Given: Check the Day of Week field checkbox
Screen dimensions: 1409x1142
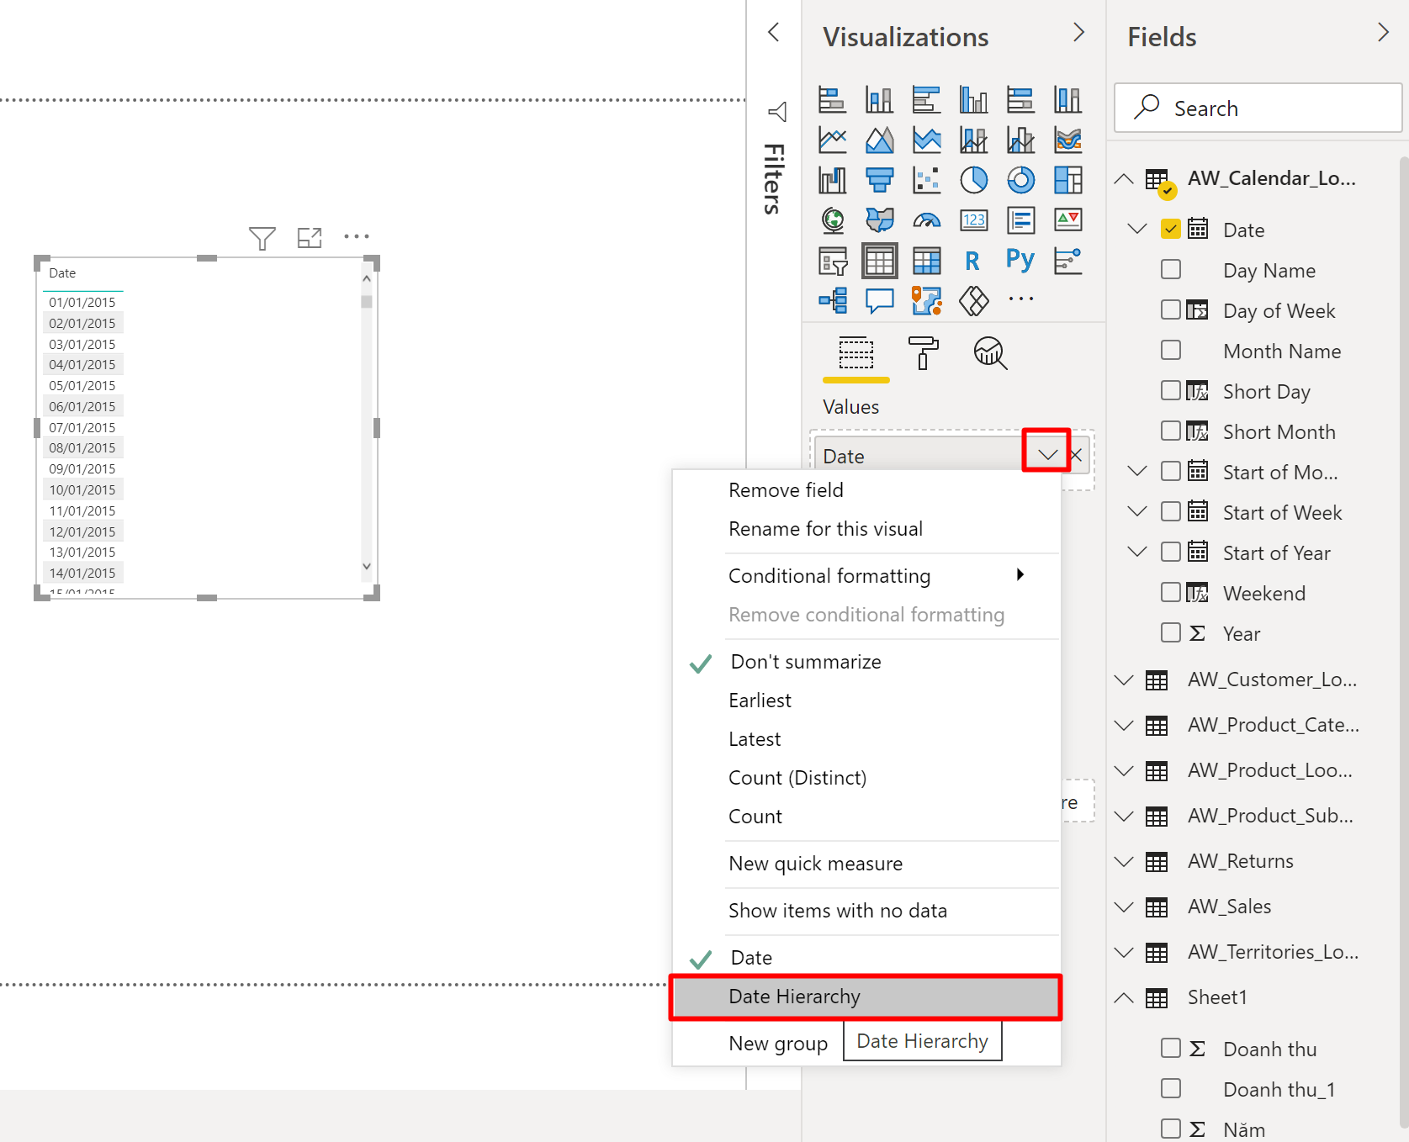Looking at the screenshot, I should [x=1170, y=309].
